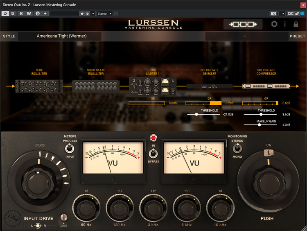Click the preset next arrow
Viewport: 307px width, 231px height.
[87, 14]
